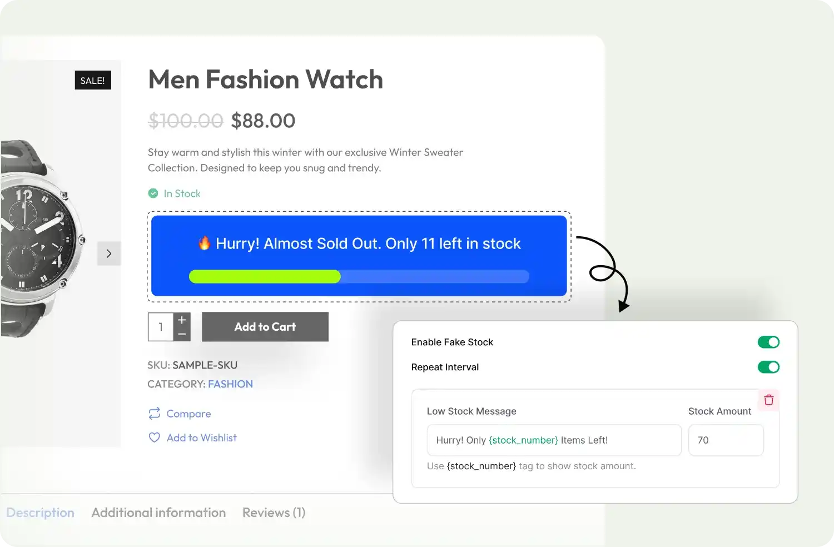Viewport: 834px width, 547px height.
Task: Click the Add to Wishlist heart icon
Action: coord(154,437)
